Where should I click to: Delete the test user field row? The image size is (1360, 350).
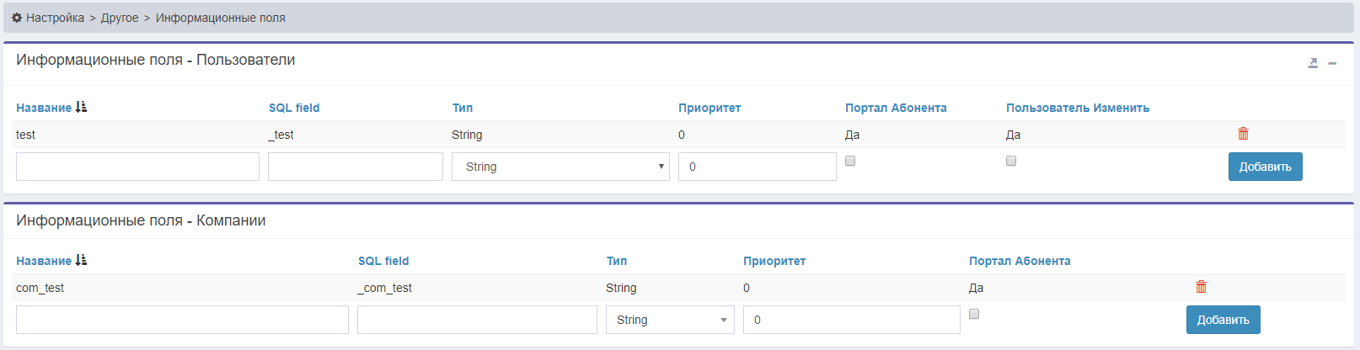1243,134
